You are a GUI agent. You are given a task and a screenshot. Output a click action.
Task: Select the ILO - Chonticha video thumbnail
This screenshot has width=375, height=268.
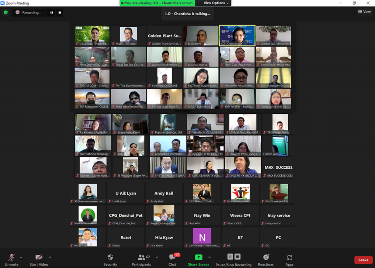coord(237,36)
